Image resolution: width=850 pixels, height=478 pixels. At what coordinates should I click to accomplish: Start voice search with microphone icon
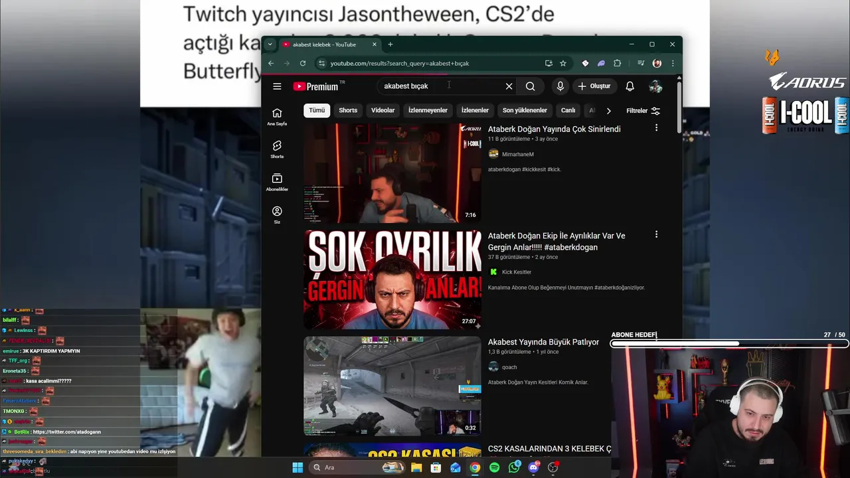560,86
